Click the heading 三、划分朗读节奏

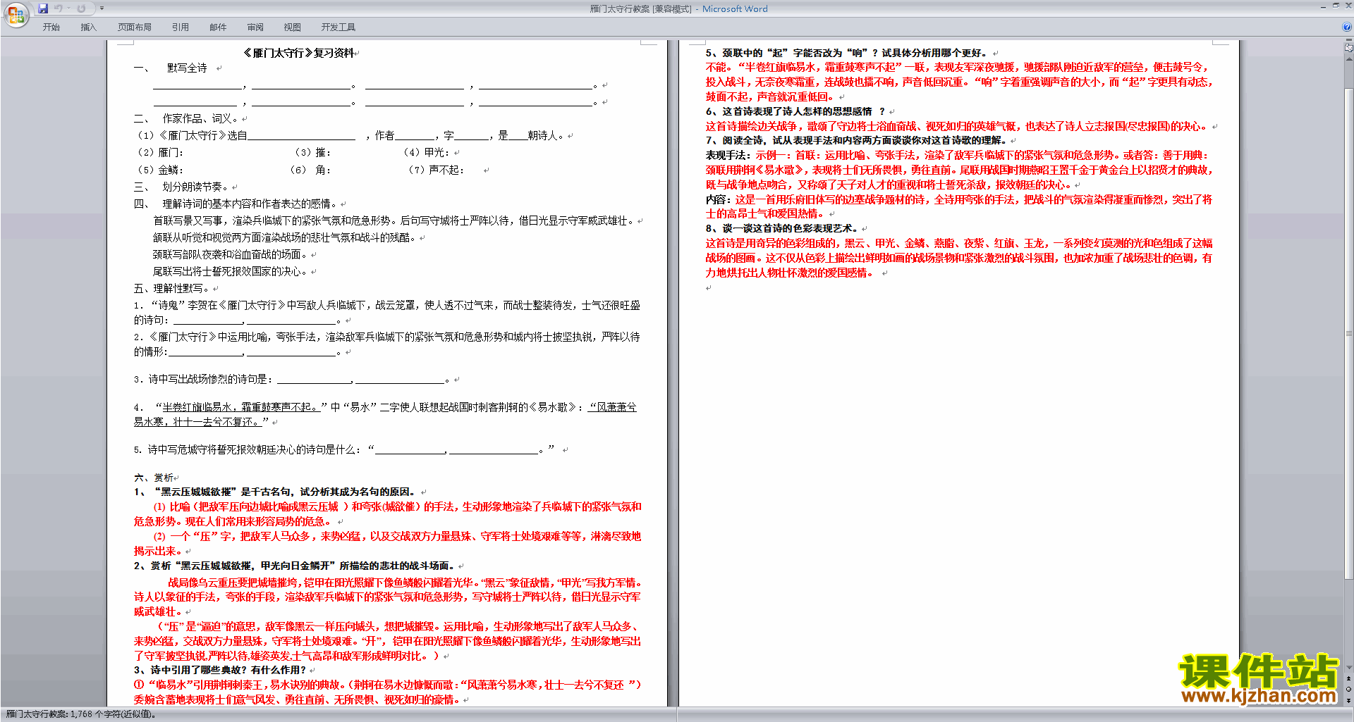[182, 187]
